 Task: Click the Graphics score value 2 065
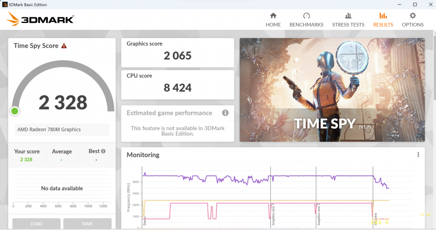tap(178, 56)
